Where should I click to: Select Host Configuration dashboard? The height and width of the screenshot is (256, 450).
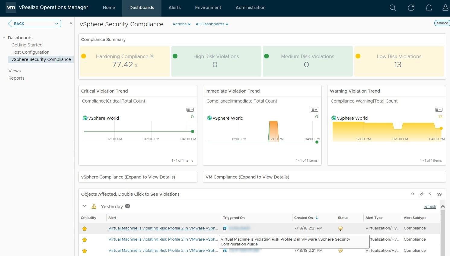pos(30,52)
